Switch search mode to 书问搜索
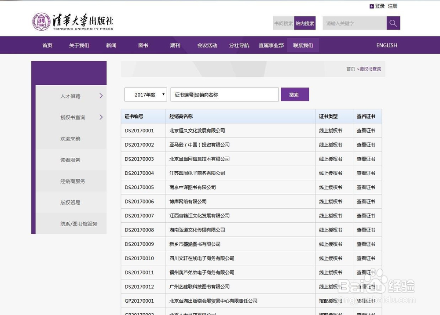This screenshot has height=315, width=440. [x=283, y=23]
